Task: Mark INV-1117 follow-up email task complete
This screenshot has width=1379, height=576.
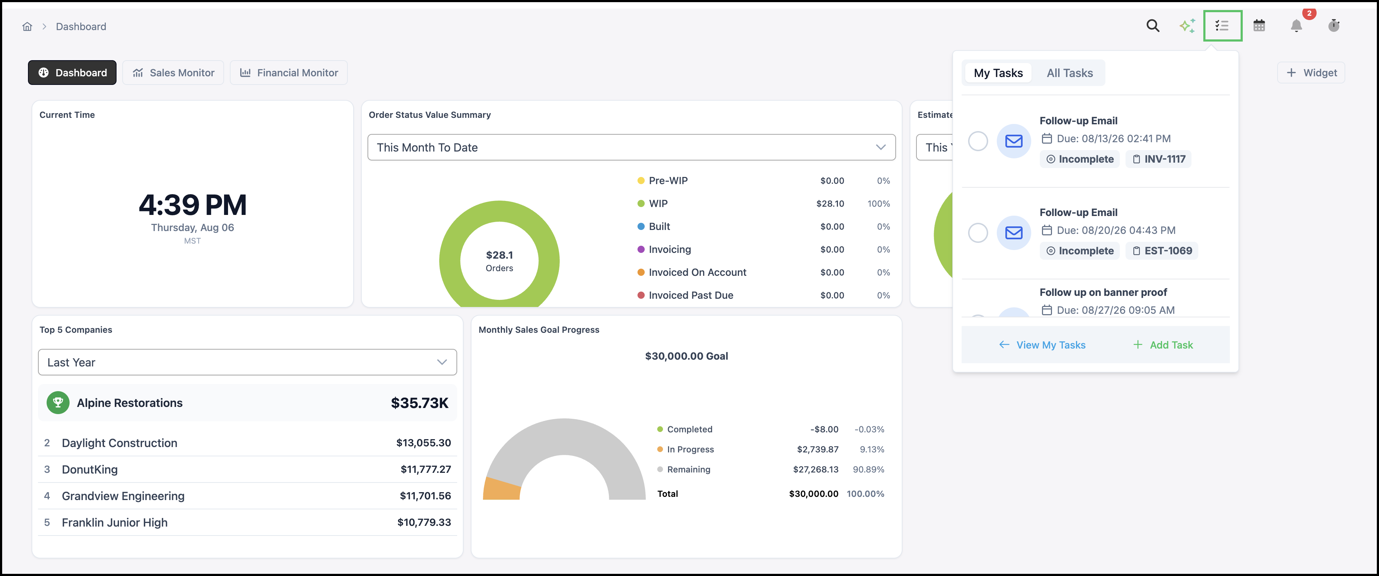Action: coord(977,141)
